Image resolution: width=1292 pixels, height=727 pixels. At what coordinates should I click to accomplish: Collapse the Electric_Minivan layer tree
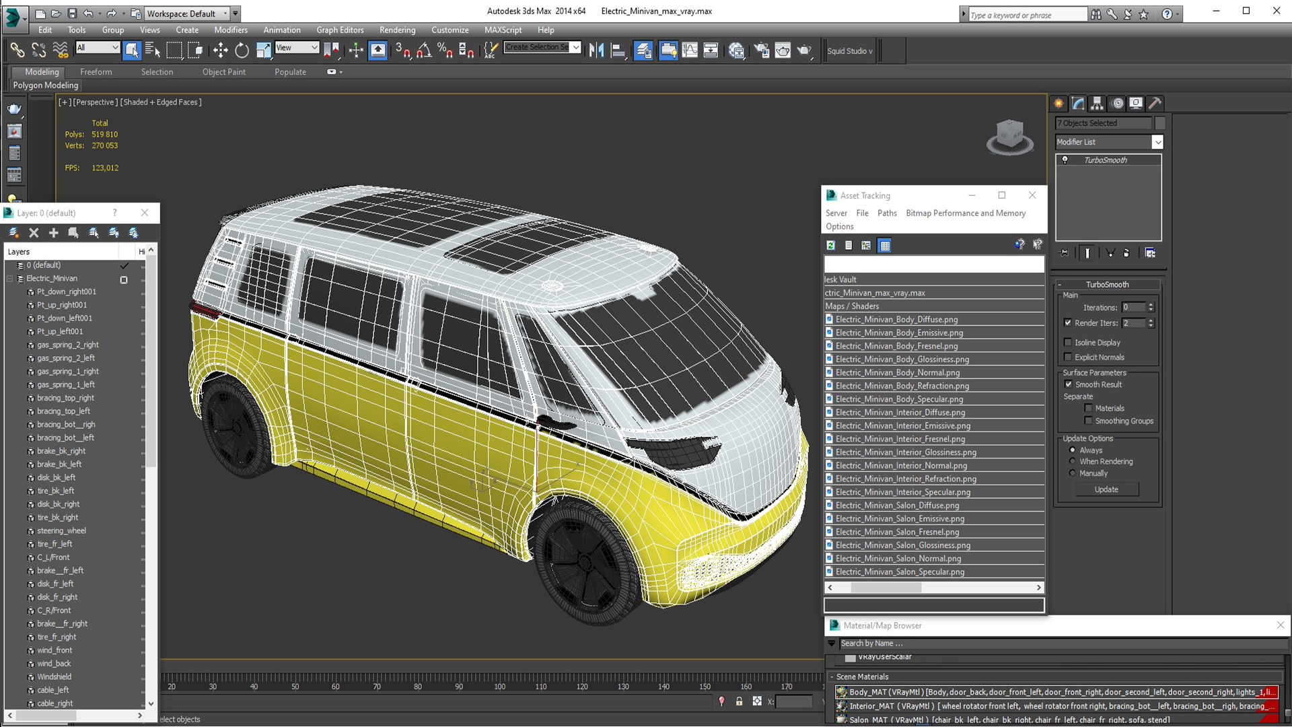coord(10,279)
